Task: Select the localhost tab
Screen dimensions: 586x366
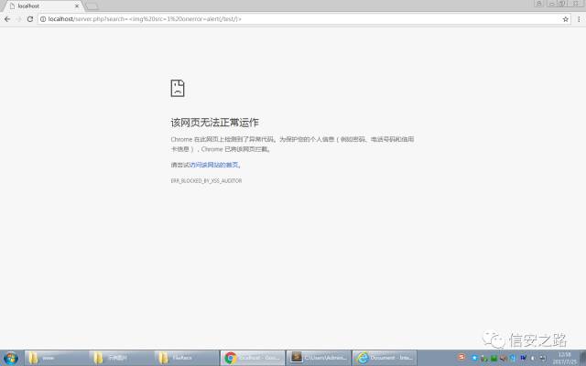Action: 42,6
